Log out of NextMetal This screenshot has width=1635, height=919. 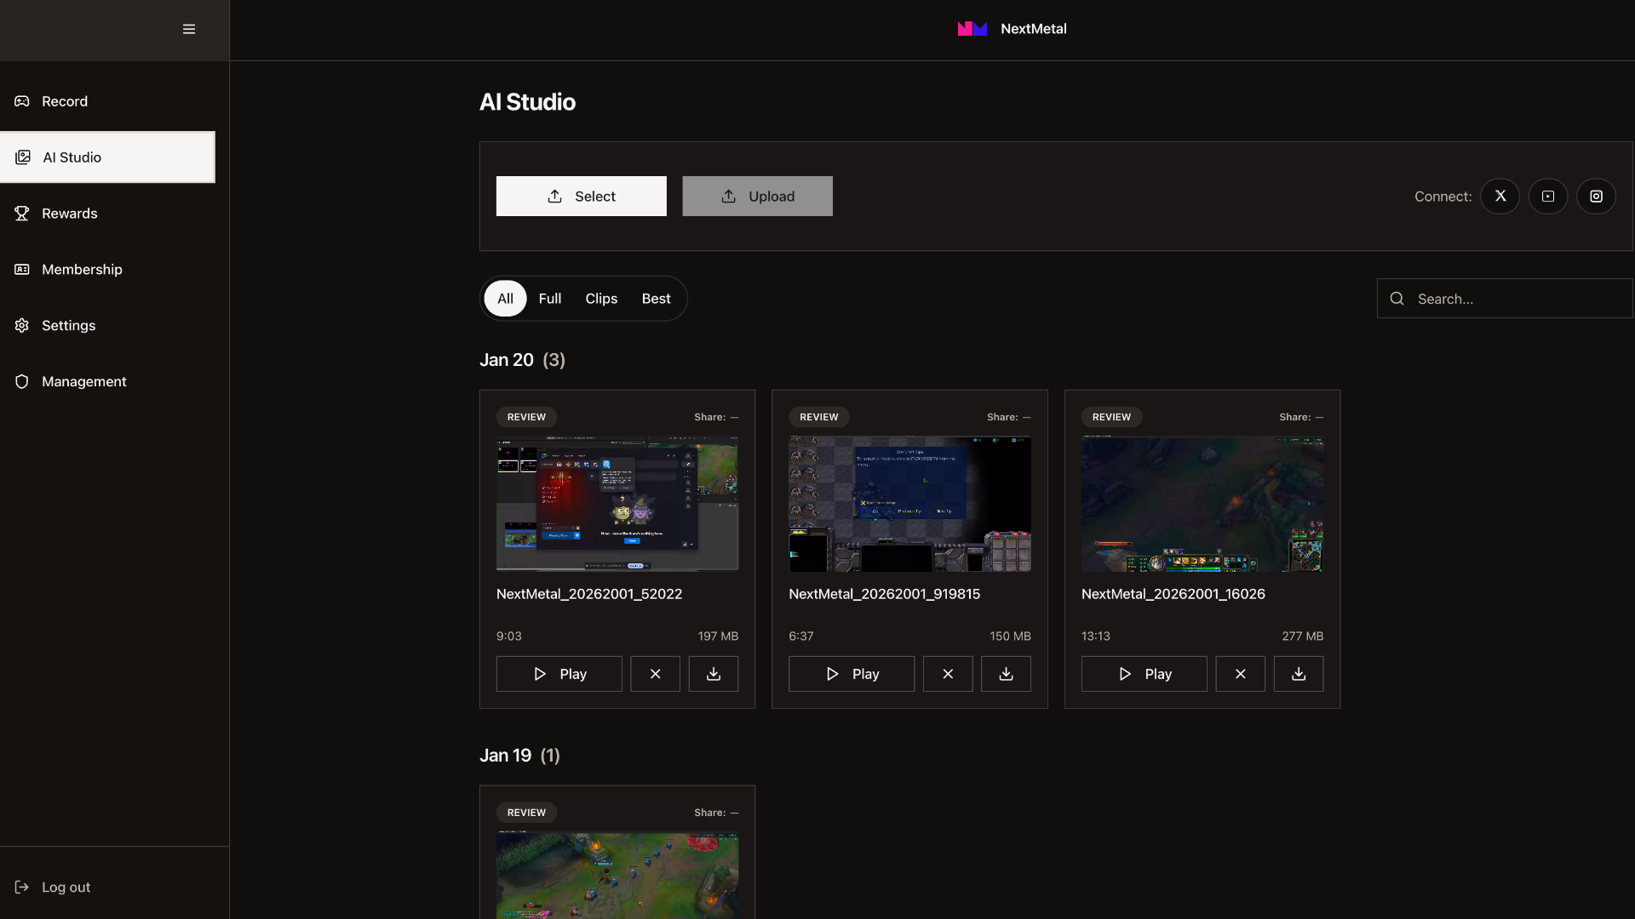(66, 887)
